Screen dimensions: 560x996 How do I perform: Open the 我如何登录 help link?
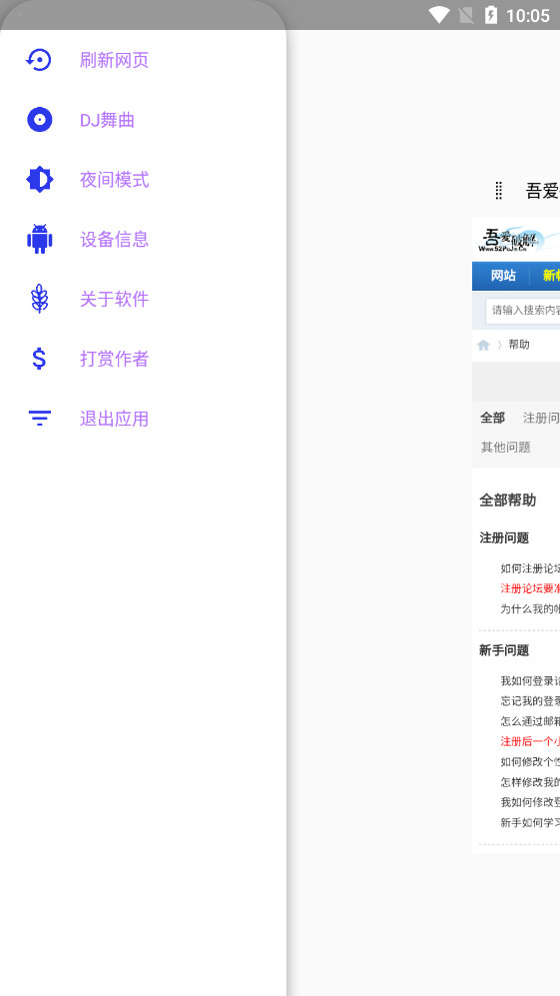530,680
